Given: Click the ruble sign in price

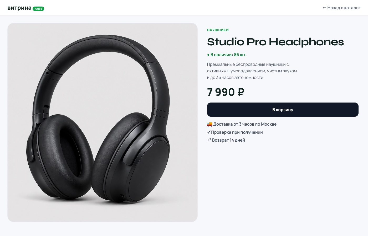Looking at the screenshot, I should 241,92.
